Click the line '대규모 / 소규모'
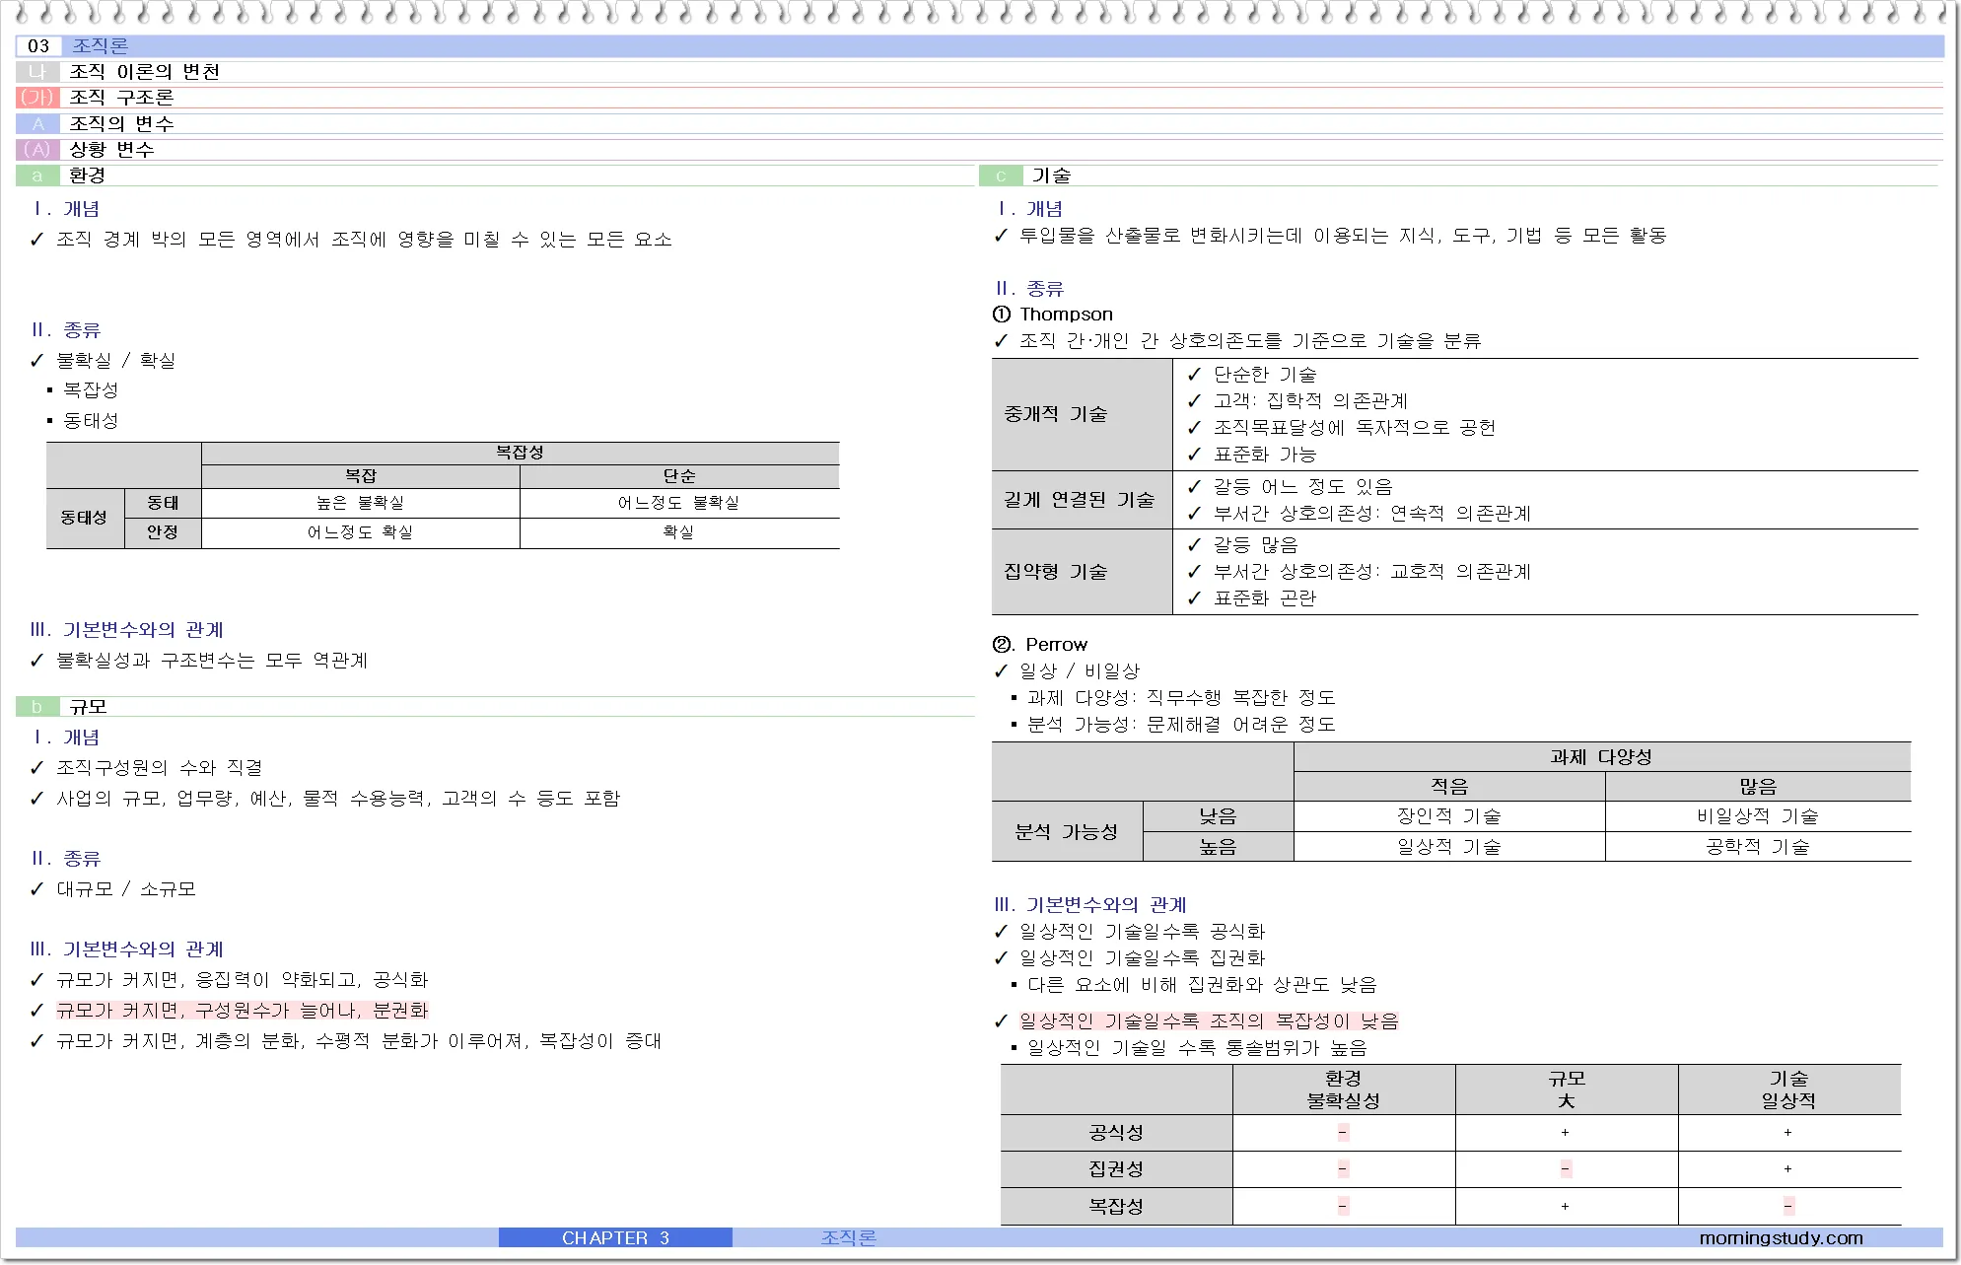1961x1265 pixels. click(x=126, y=889)
